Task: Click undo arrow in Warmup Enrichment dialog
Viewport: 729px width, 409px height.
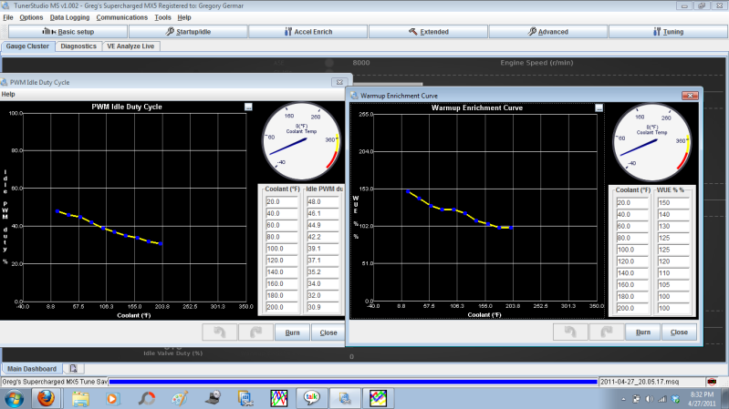Action: (570, 332)
